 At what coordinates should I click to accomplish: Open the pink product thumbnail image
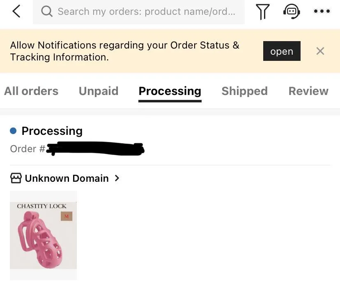coord(43,235)
